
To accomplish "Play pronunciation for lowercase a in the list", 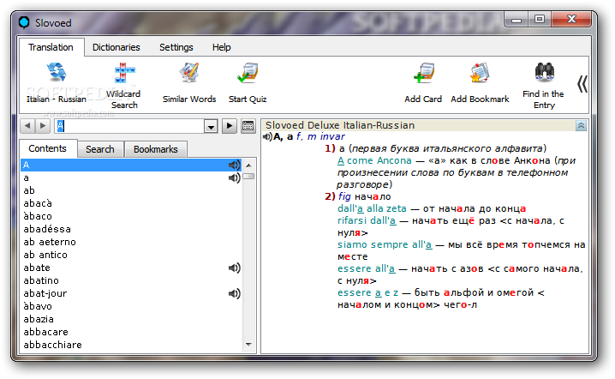I will point(234,177).
